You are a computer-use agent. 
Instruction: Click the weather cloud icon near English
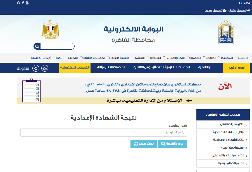coord(45,68)
